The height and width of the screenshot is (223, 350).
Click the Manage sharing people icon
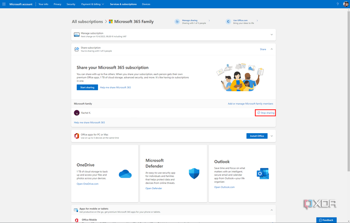click(x=177, y=21)
